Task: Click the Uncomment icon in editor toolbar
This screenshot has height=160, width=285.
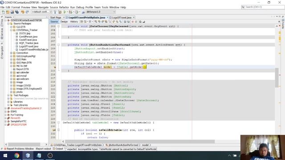Action: (144, 22)
